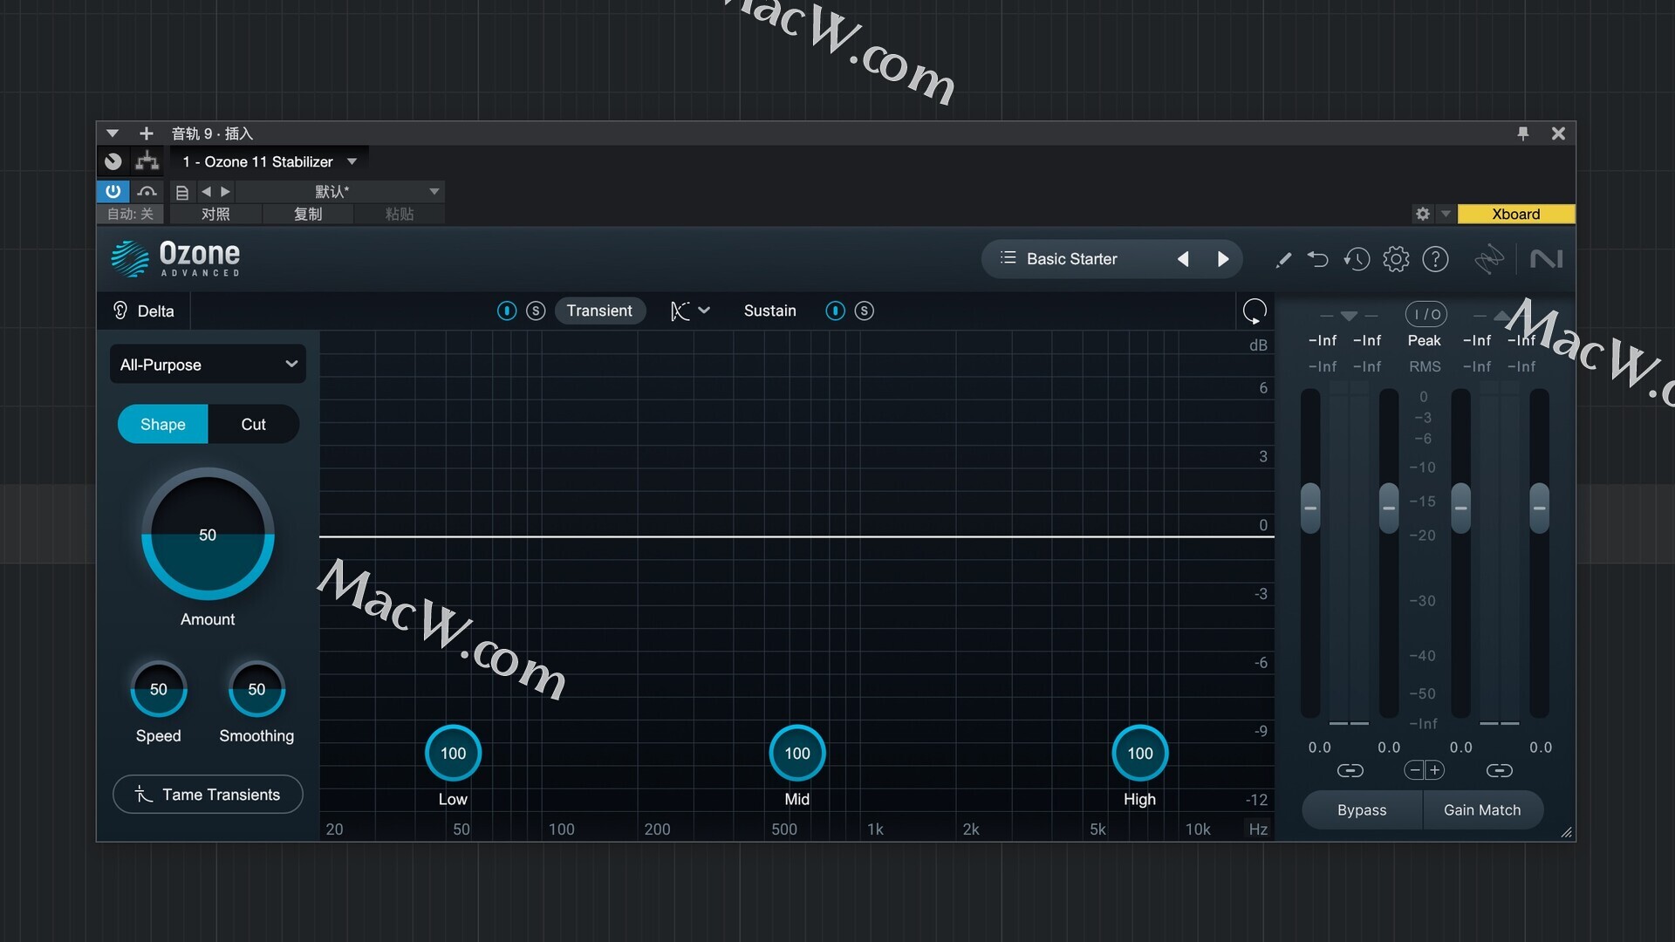Open the transient/sustain split mode dropdown
The width and height of the screenshot is (1675, 942).
(x=690, y=311)
